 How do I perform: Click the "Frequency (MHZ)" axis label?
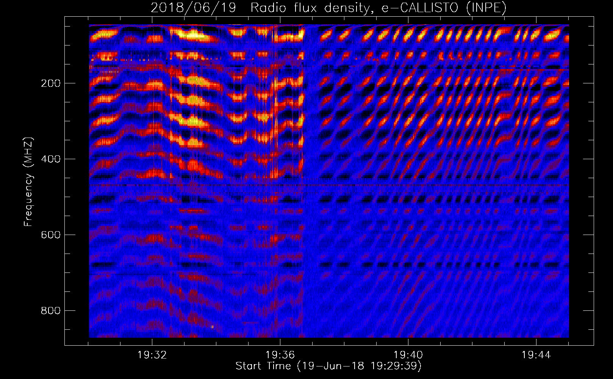pyautogui.click(x=28, y=182)
